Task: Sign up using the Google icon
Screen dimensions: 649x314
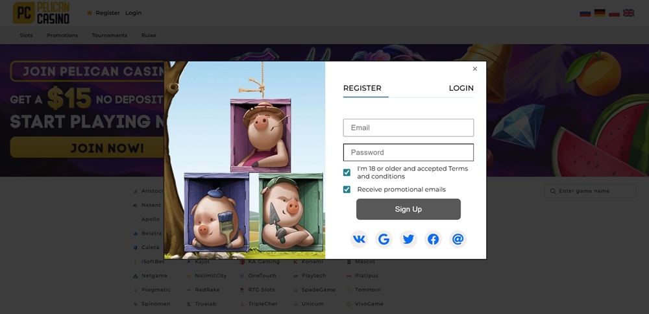Action: click(x=384, y=239)
